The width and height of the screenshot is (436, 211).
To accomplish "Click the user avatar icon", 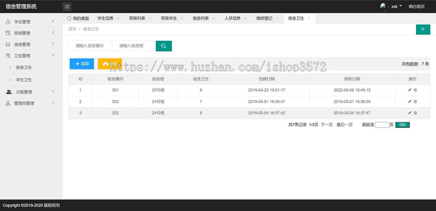I will pyautogui.click(x=383, y=6).
